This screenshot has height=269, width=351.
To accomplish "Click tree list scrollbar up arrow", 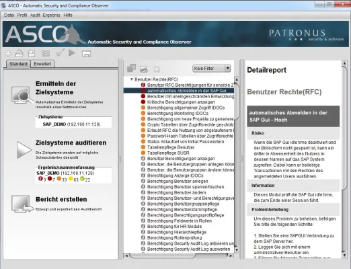I will [x=237, y=79].
